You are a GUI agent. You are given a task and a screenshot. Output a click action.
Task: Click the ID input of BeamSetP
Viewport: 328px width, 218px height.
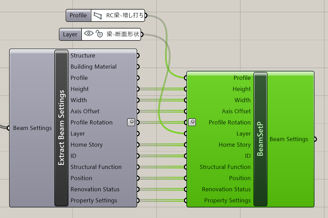pyautogui.click(x=248, y=156)
